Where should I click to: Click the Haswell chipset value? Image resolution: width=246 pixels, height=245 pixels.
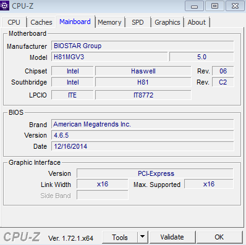pos(143,71)
